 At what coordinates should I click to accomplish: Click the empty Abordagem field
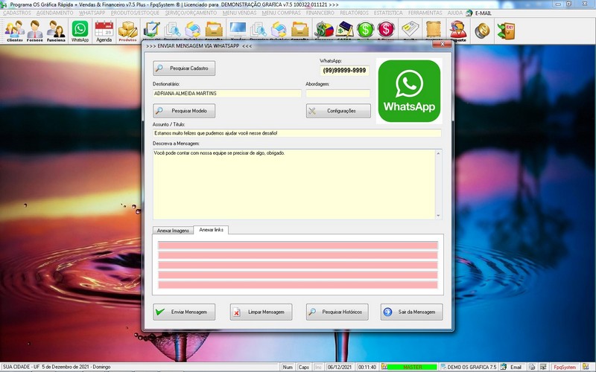pyautogui.click(x=338, y=94)
